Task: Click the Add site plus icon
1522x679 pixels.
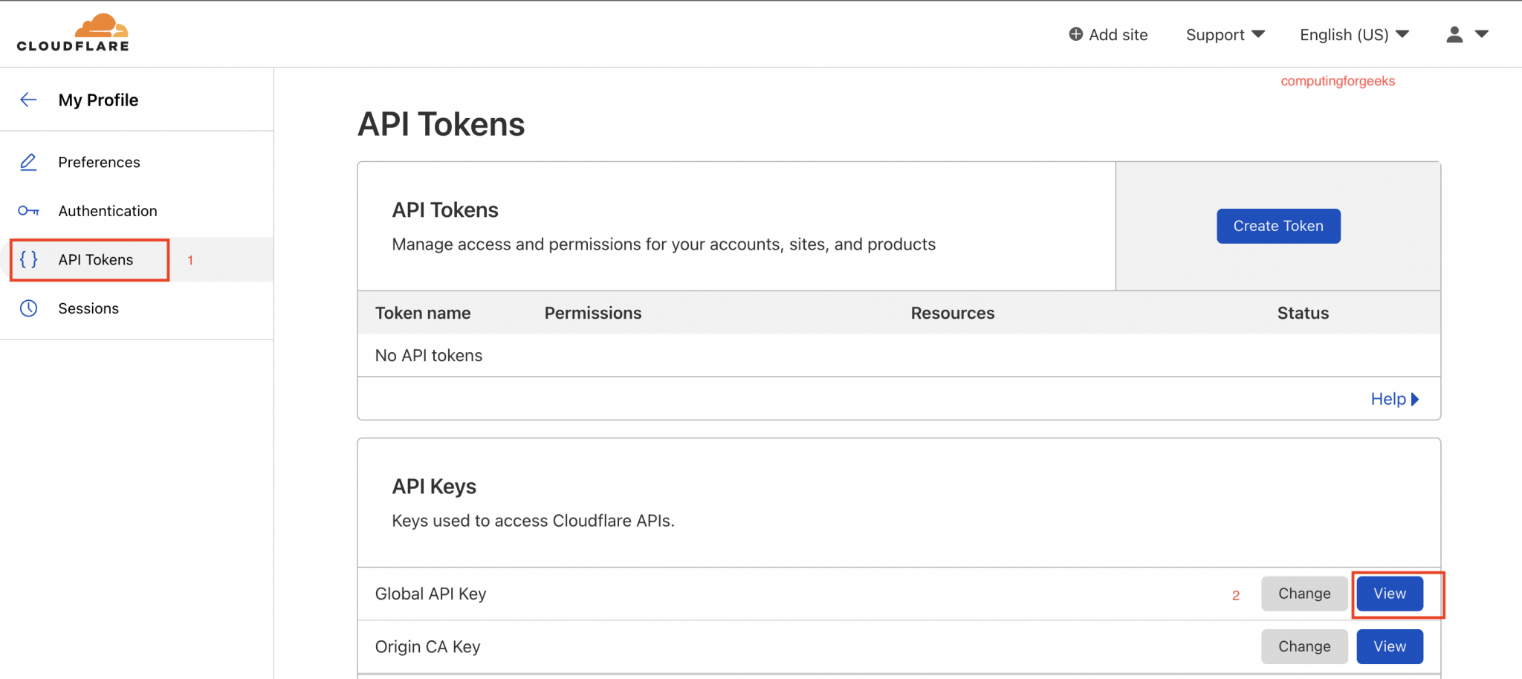Action: pyautogui.click(x=1075, y=34)
